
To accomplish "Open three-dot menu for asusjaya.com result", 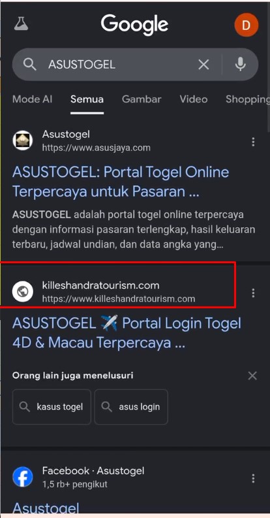I will [x=253, y=142].
